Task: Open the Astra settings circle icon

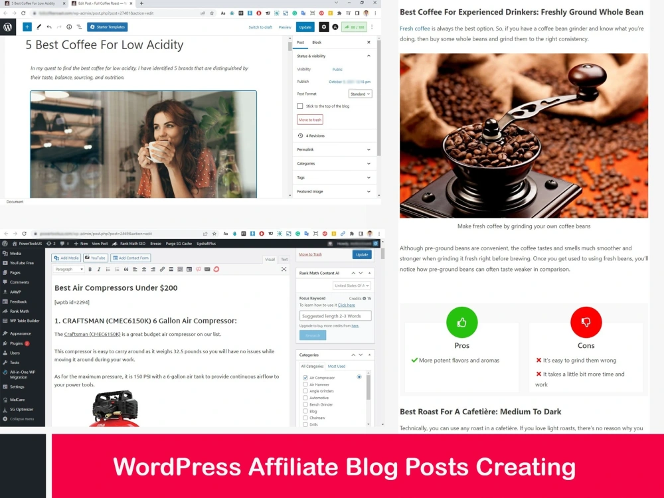Action: click(335, 27)
